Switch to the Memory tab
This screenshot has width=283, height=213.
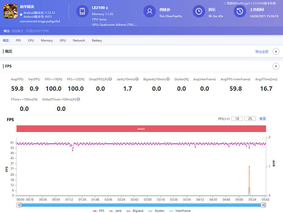click(x=47, y=41)
